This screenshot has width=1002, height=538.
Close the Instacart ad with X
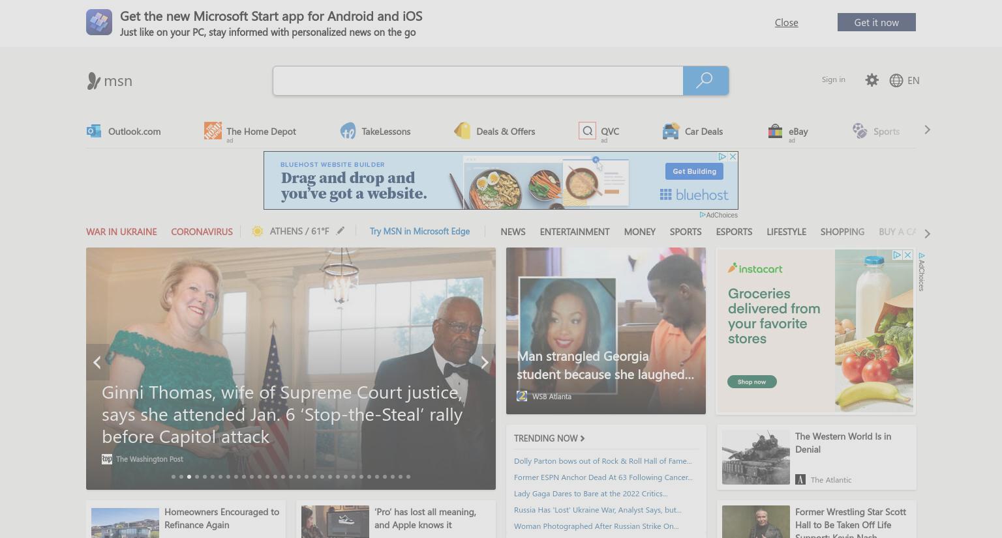(907, 255)
